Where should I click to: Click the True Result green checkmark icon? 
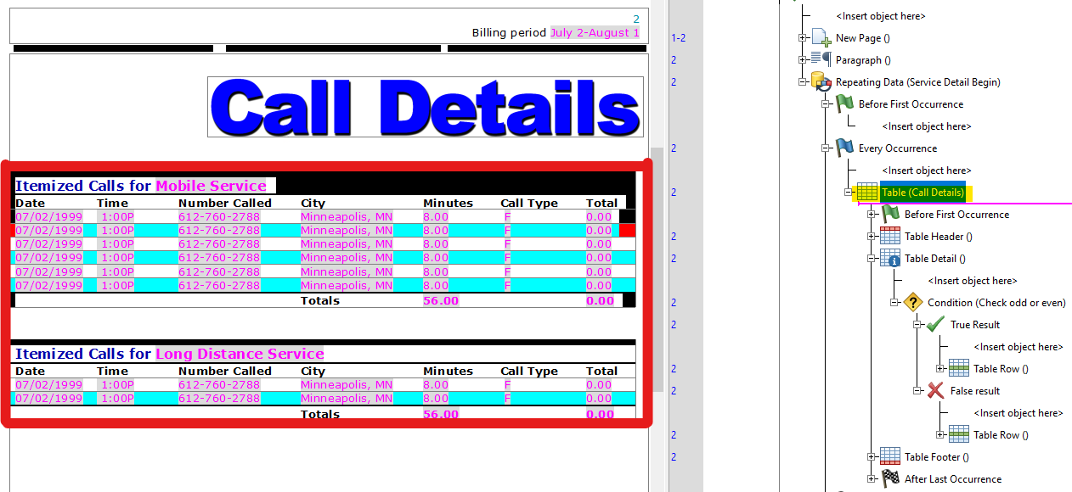[934, 324]
